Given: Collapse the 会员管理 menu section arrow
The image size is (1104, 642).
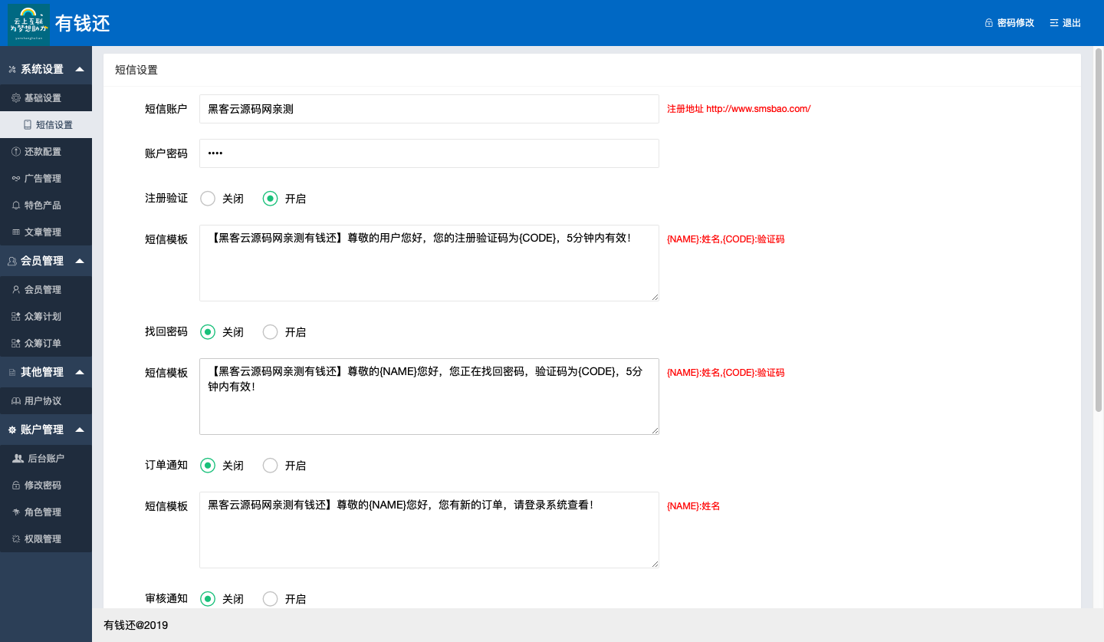Looking at the screenshot, I should pos(80,261).
